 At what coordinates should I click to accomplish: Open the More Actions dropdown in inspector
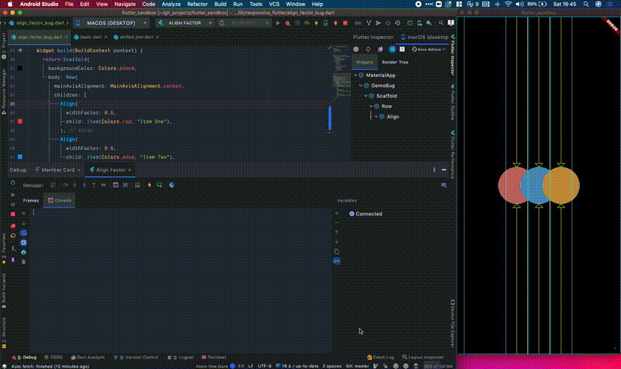click(x=431, y=49)
